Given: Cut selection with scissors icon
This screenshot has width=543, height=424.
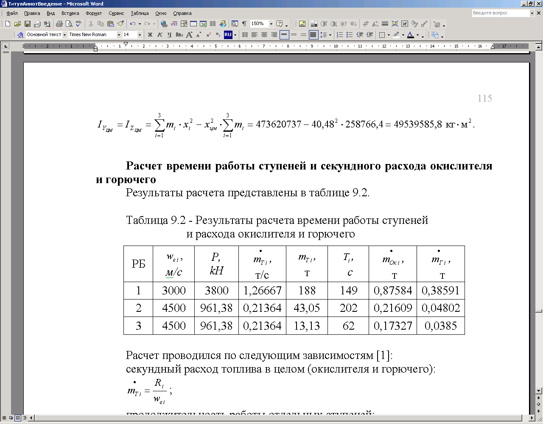Looking at the screenshot, I should [91, 24].
